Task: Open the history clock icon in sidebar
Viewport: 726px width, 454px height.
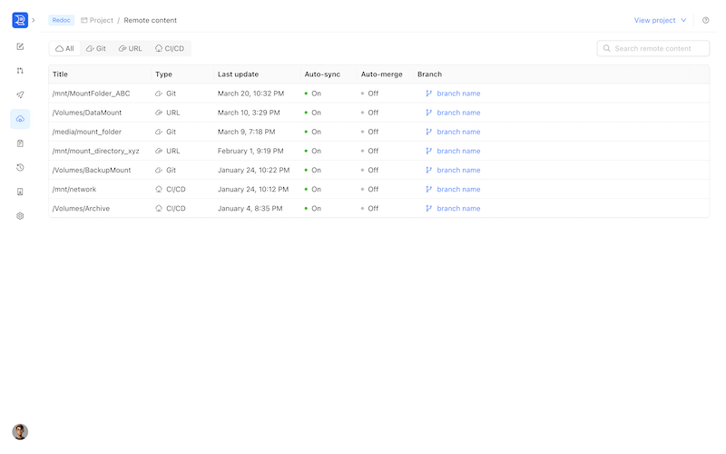Action: point(20,167)
